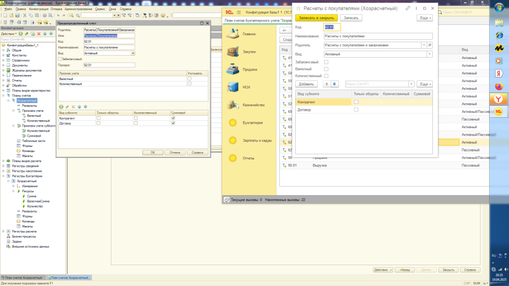Toggle Количественный checkbox in 1C account dialog
Image resolution: width=509 pixels, height=286 pixels.
(x=326, y=76)
